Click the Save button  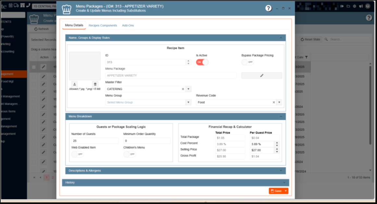coord(276,191)
